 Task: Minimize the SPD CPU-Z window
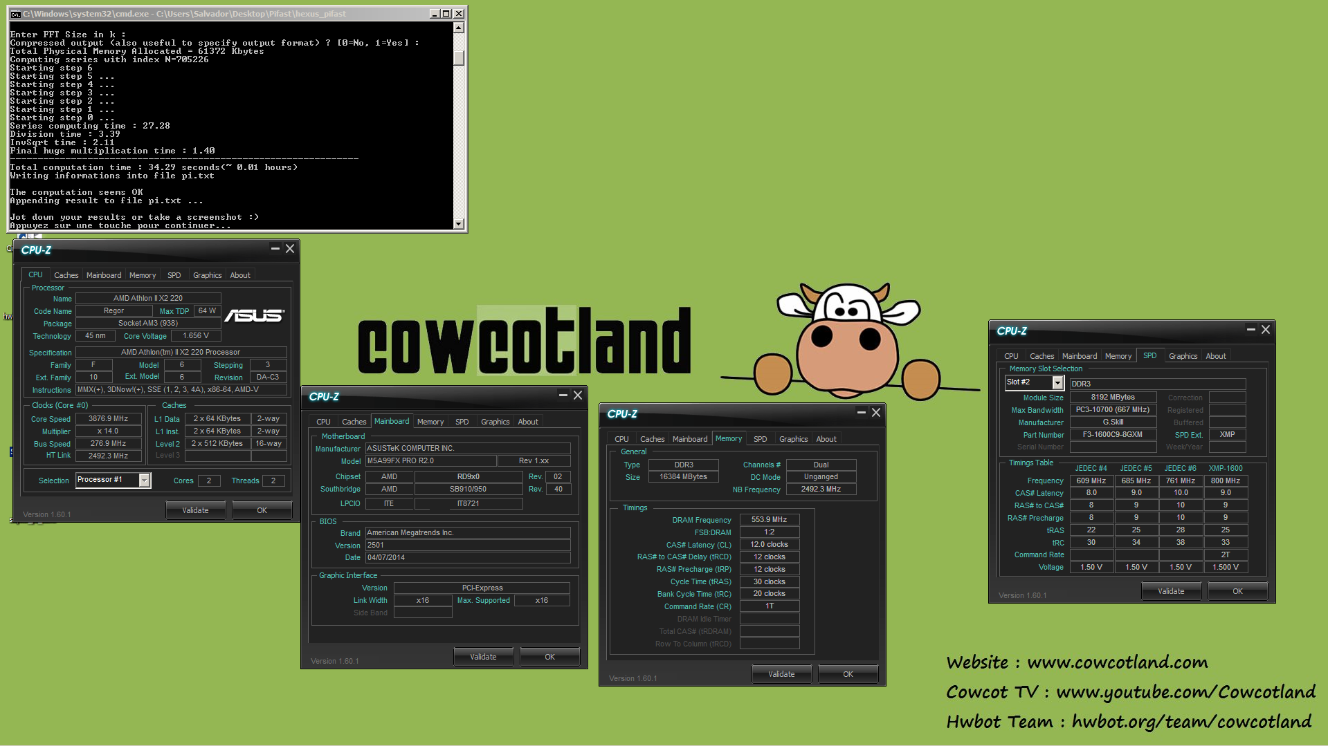click(x=1250, y=330)
